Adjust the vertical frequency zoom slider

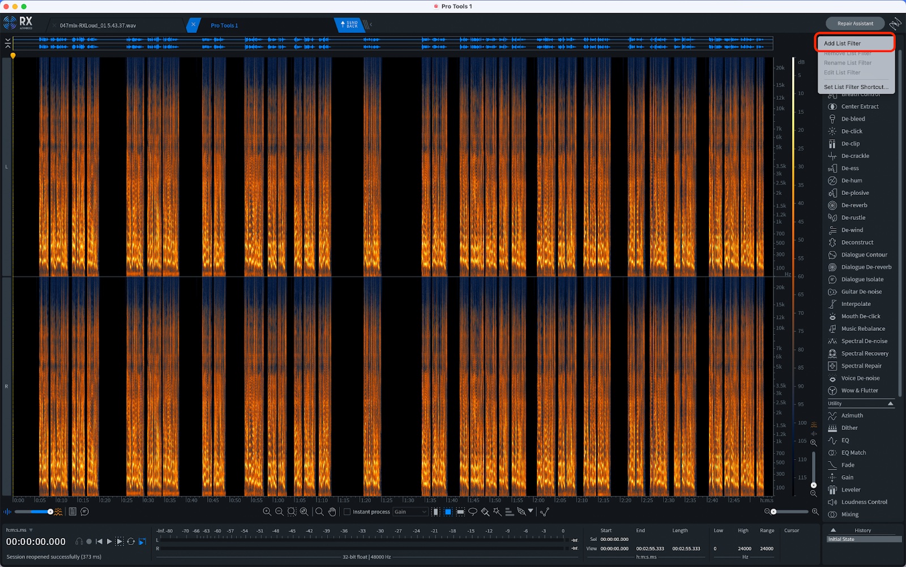pos(814,468)
